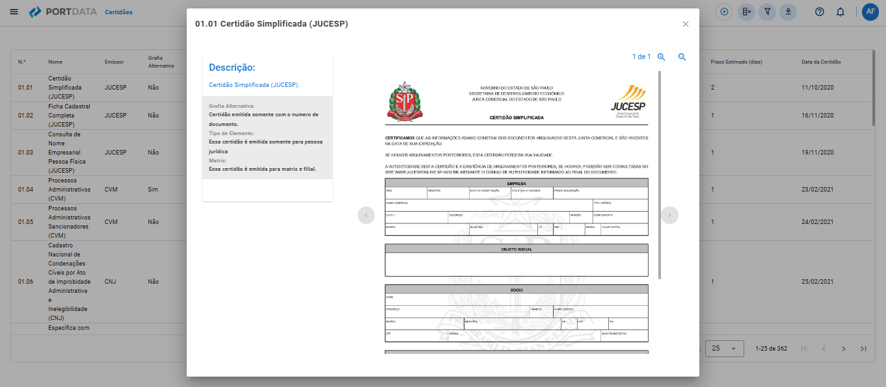Click the blue 'Certidão Simplificada (JUCESP).' description text

[254, 85]
